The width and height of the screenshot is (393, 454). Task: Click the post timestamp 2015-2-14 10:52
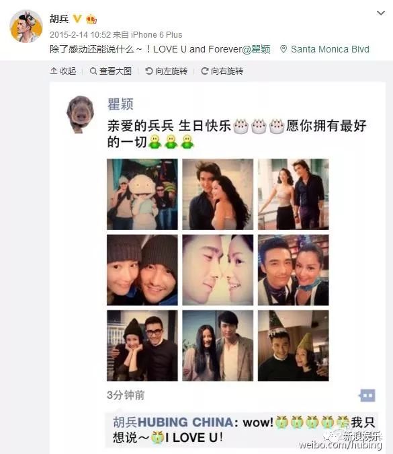click(80, 35)
